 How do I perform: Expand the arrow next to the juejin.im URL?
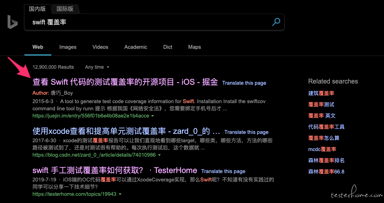tap(153, 116)
